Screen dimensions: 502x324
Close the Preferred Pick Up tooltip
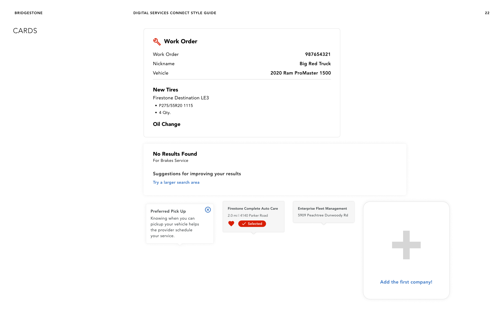coord(208,210)
